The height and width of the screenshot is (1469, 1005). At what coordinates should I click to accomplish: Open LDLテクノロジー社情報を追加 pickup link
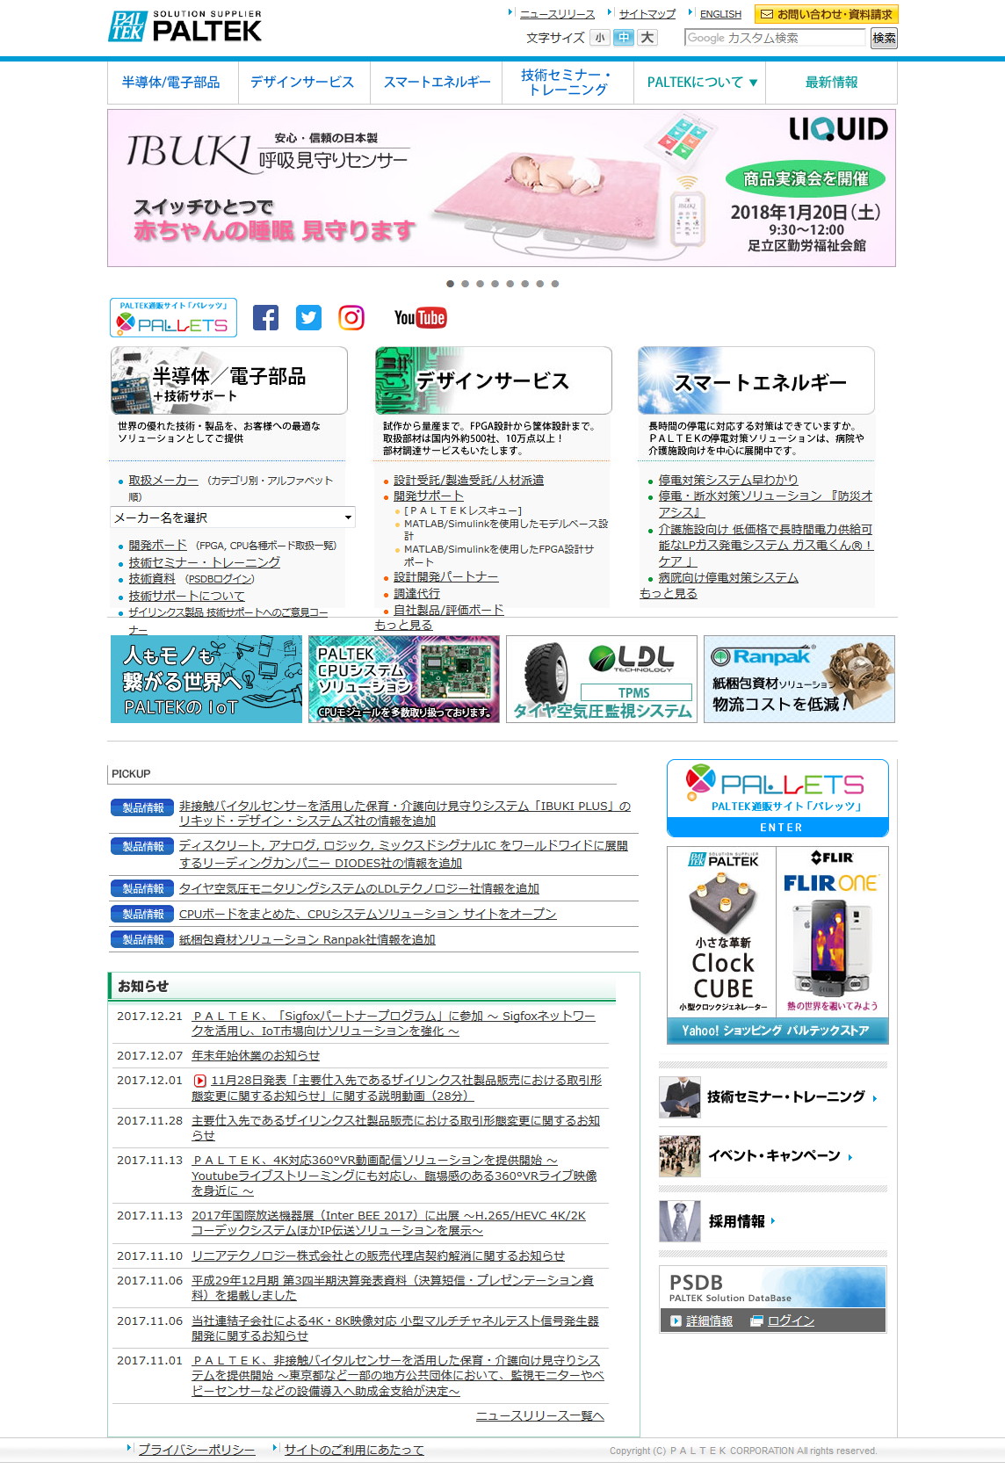click(359, 889)
